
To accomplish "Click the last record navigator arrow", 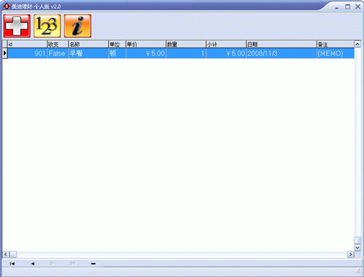I will click(x=72, y=264).
